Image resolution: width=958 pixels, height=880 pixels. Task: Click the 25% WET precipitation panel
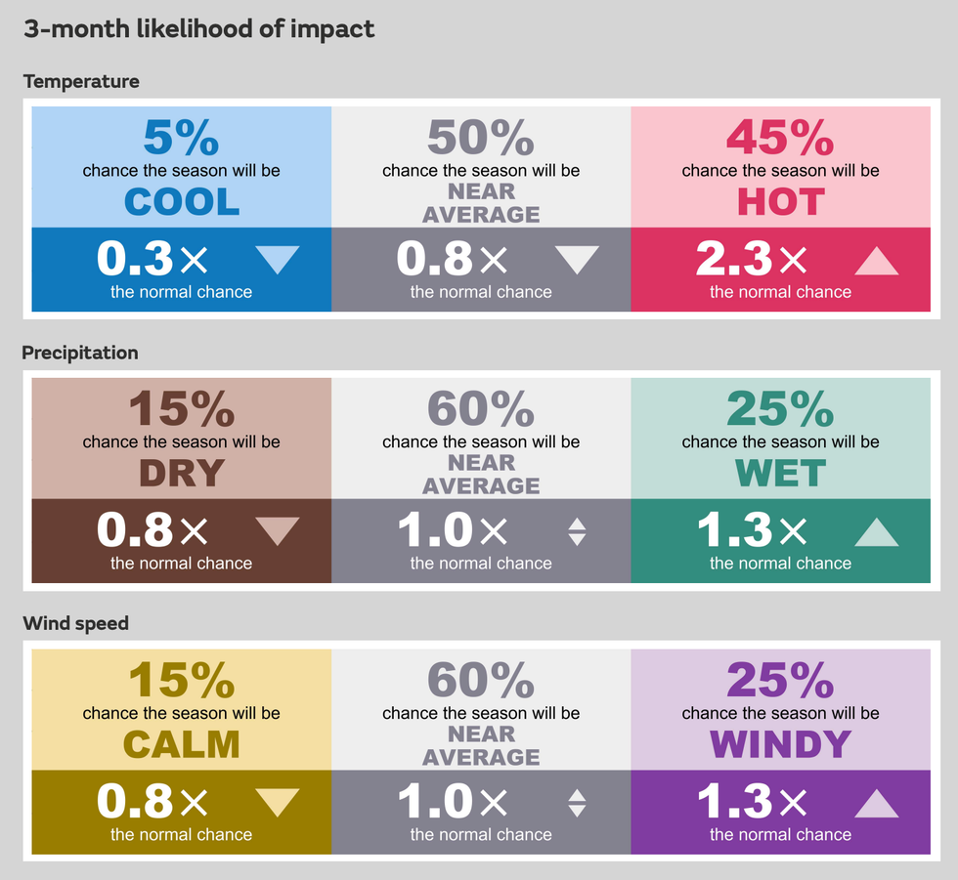780,439
